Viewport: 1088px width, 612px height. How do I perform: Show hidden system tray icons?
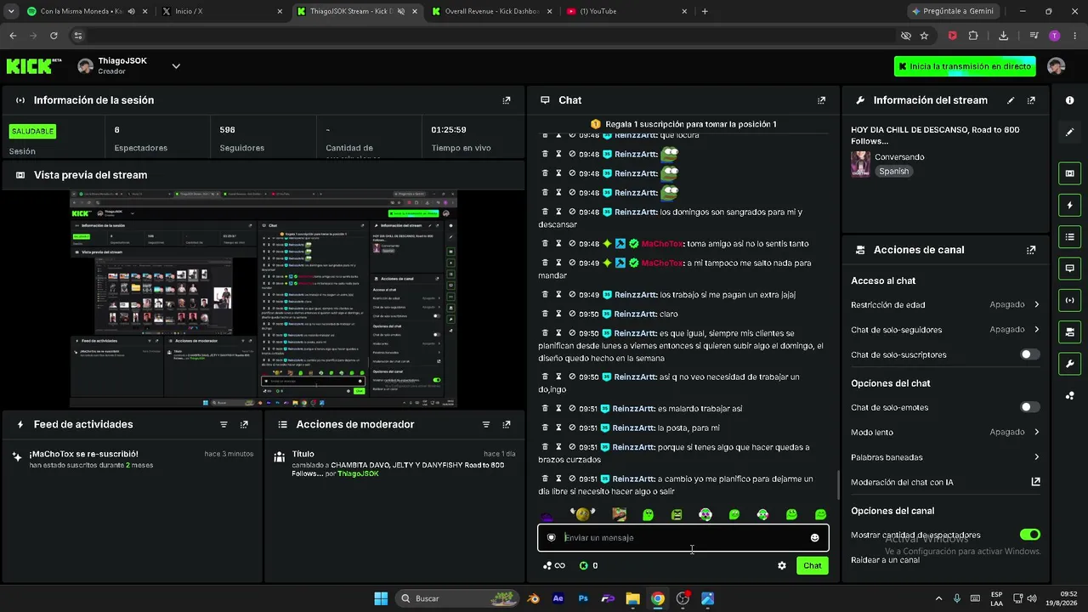point(938,598)
